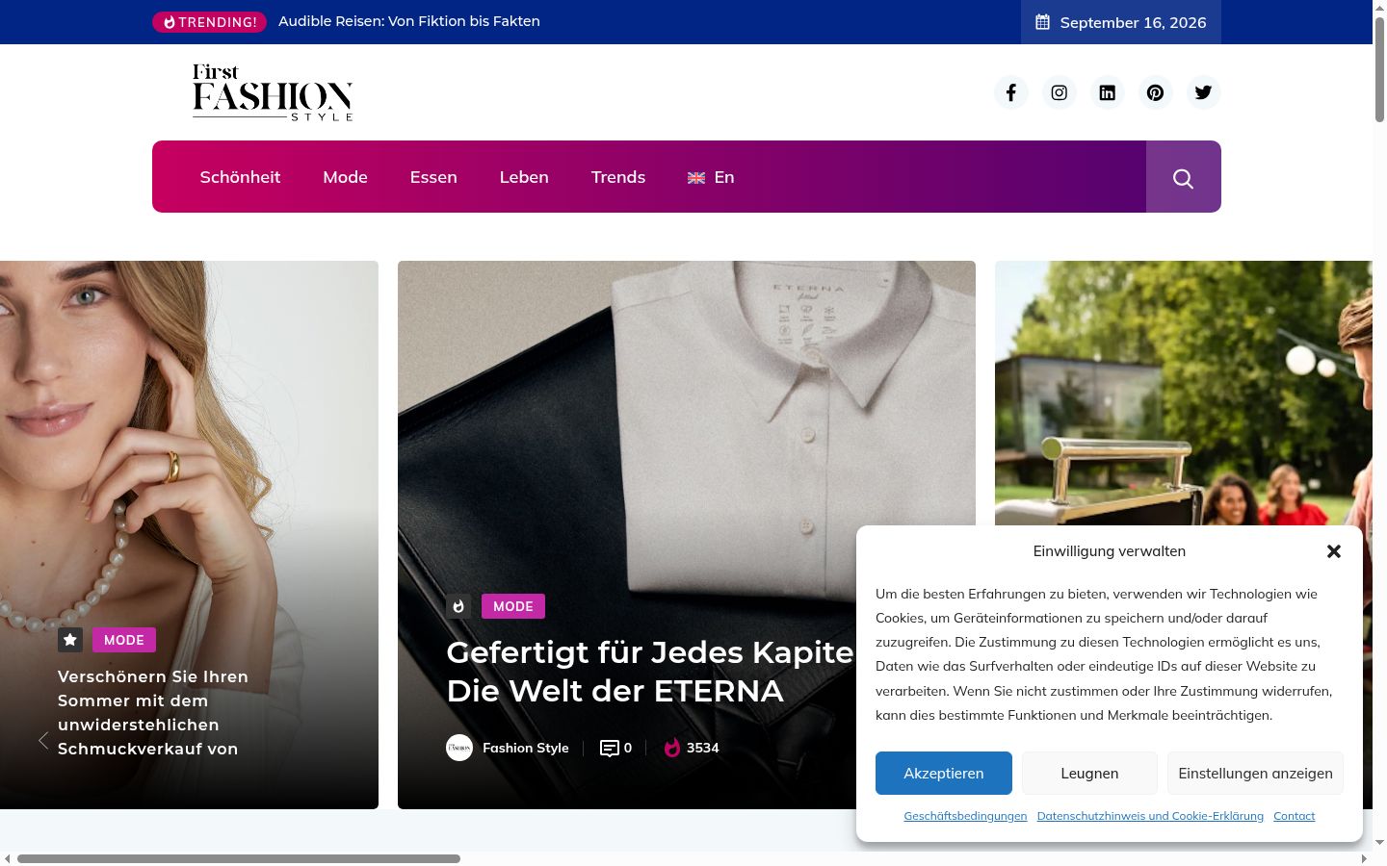Open the Pinterest social icon
This screenshot has width=1387, height=866.
click(x=1156, y=92)
